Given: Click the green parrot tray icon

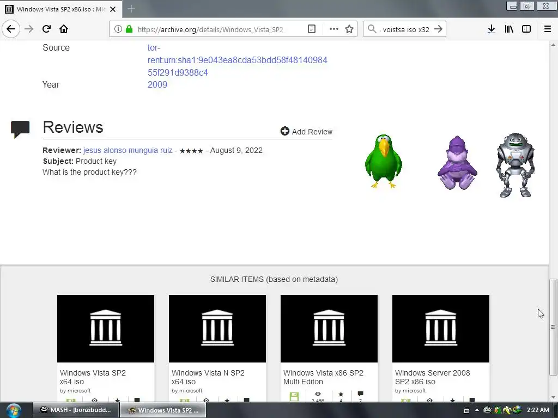Looking at the screenshot, I should 498,410.
